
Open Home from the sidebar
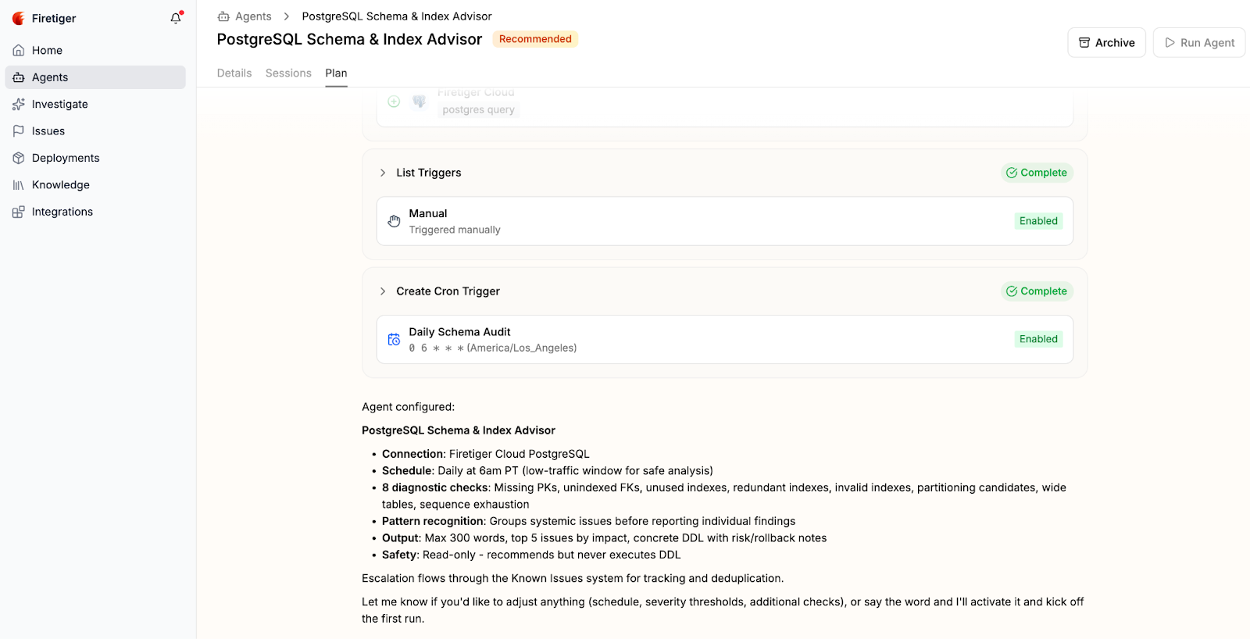pos(47,50)
